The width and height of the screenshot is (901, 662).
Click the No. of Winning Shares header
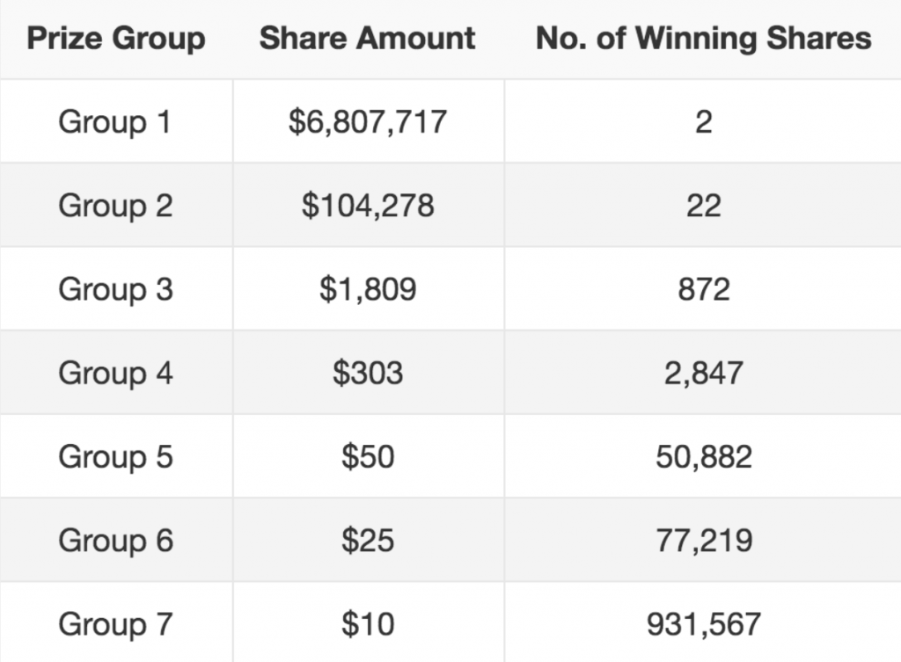[x=703, y=39]
